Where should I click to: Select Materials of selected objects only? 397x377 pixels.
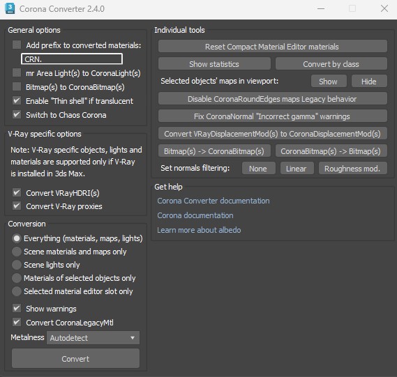(x=17, y=278)
